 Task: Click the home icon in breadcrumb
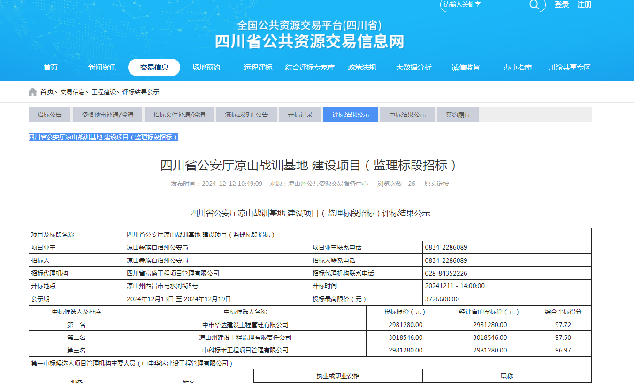click(32, 92)
